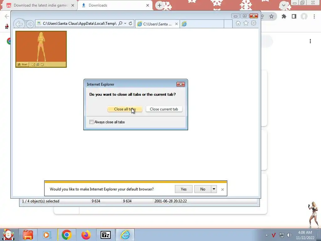Click the 2001-06-28 20:32:22 status entry
Viewport: 321px width, 241px height.
pos(171,201)
